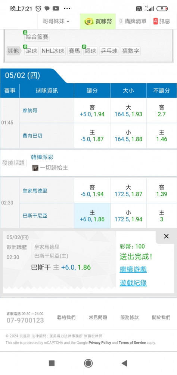This screenshot has width=177, height=375.
Task: Tap the Android home circle button
Action: coord(88,363)
